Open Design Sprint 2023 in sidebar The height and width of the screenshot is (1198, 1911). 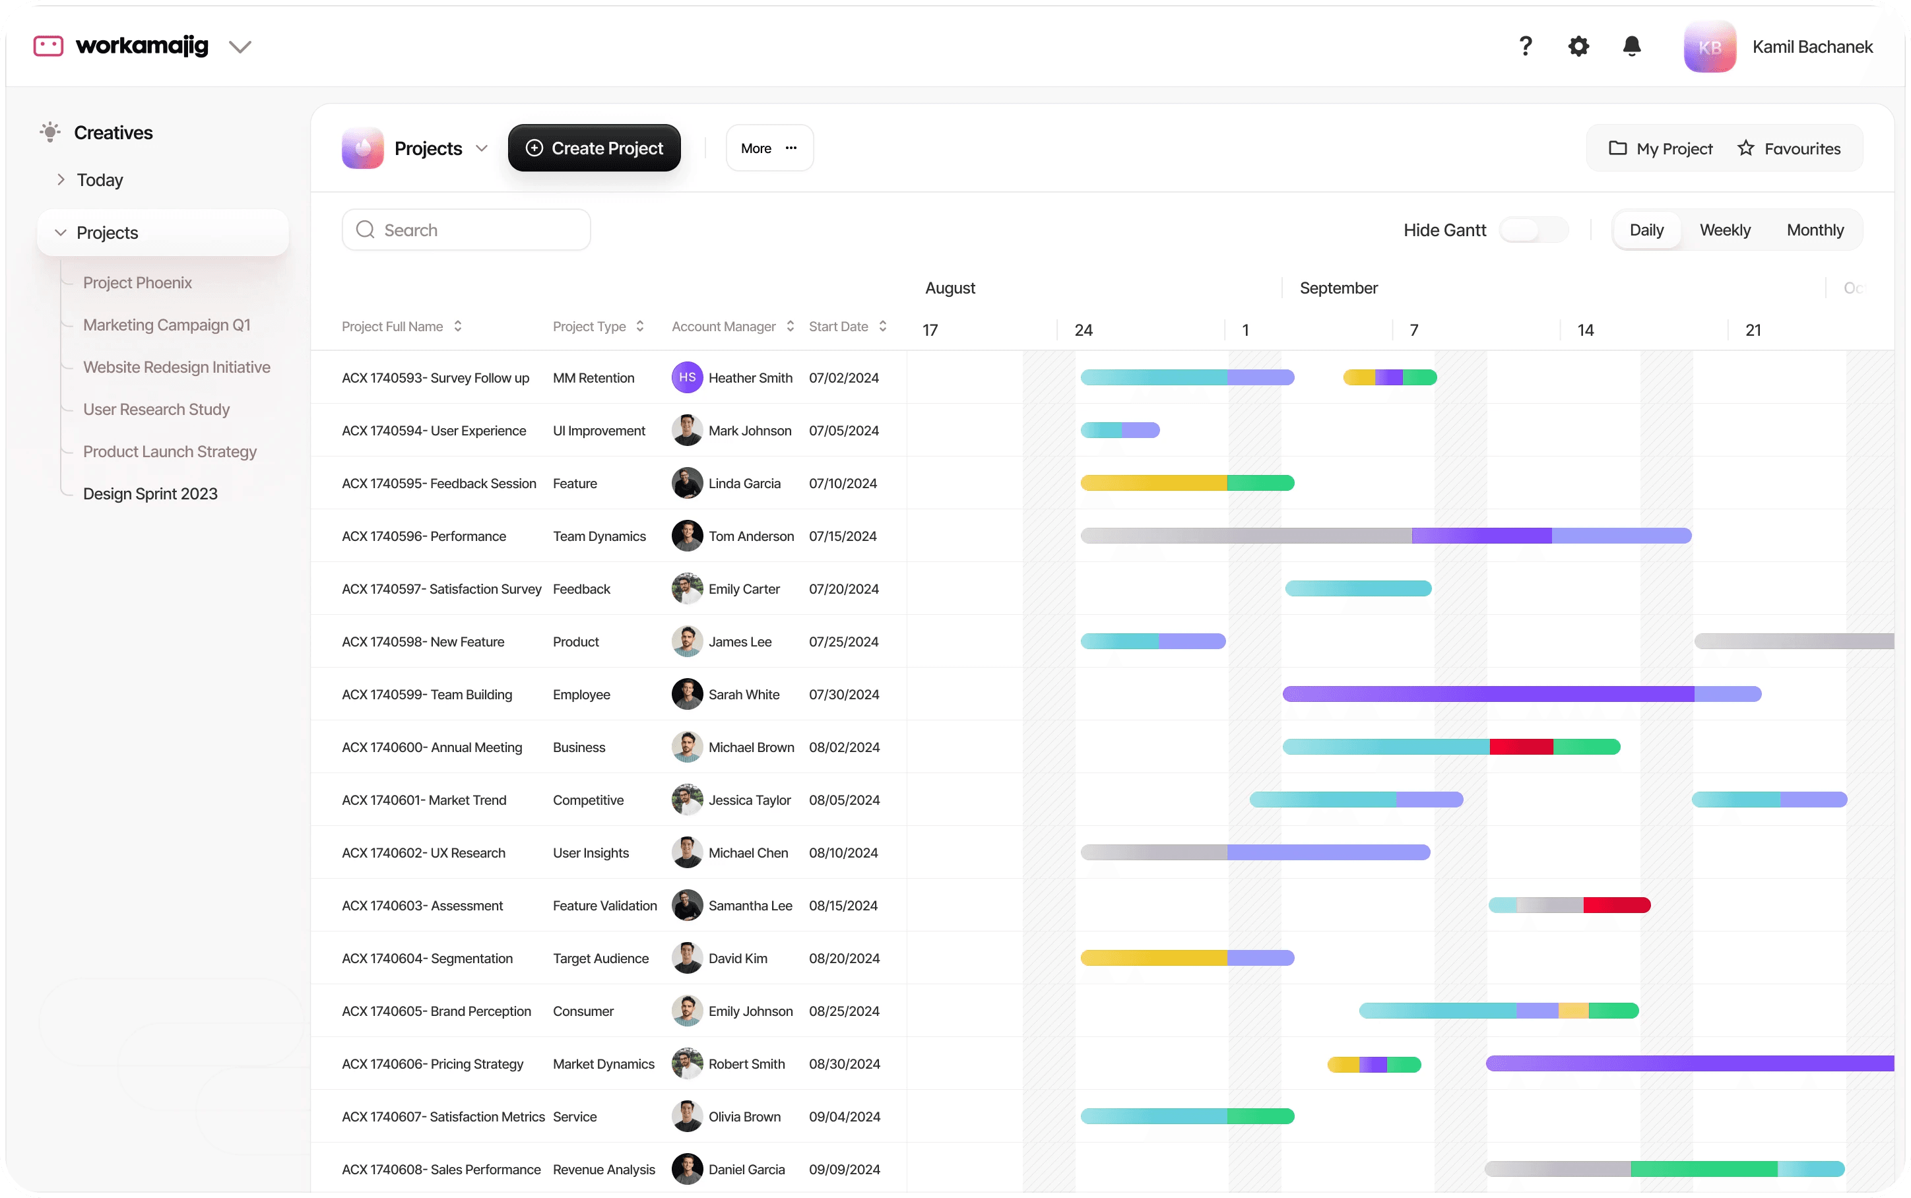[x=150, y=493]
